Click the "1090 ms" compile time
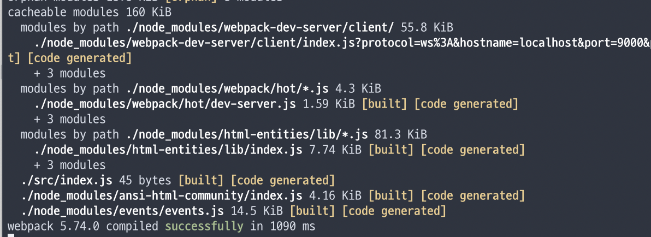 [292, 226]
